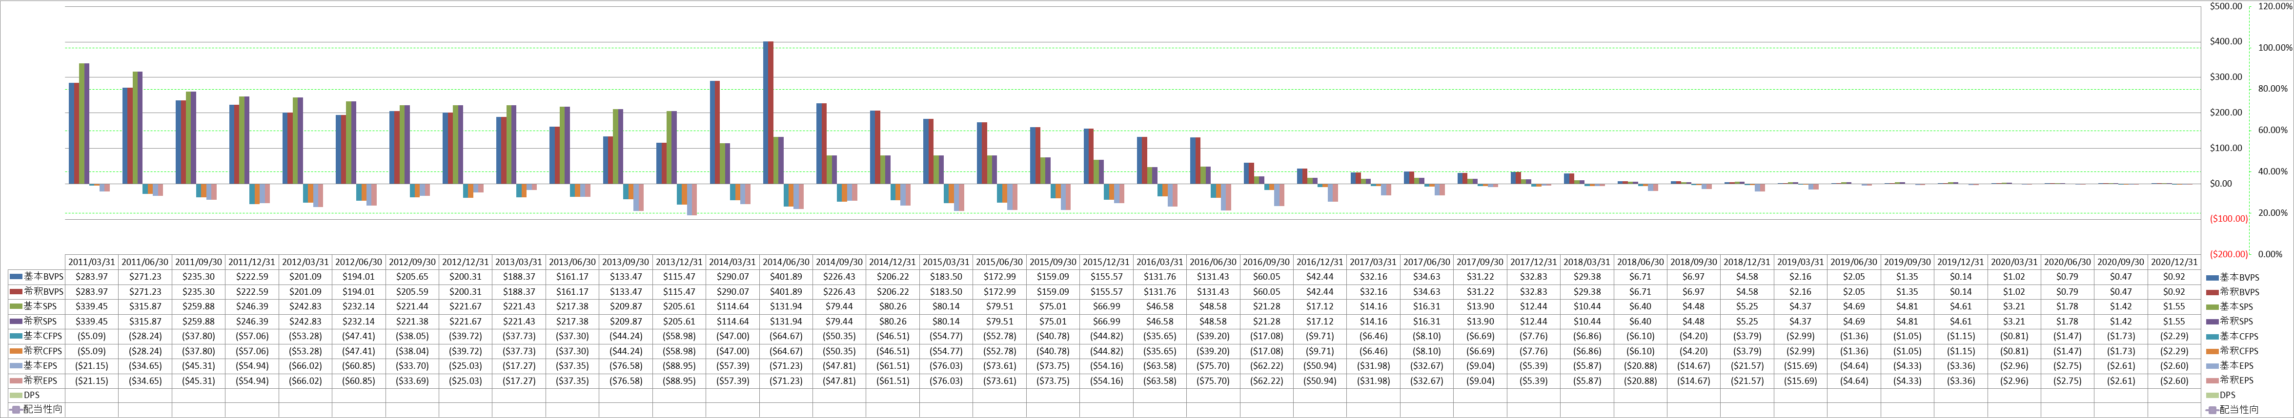Click the 基本EPS value ($20.88) for 2018/06/30

[1641, 365]
